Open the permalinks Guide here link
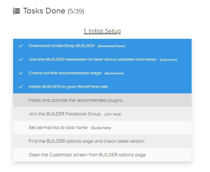Screen dimensions: 210x172 tap(101, 128)
